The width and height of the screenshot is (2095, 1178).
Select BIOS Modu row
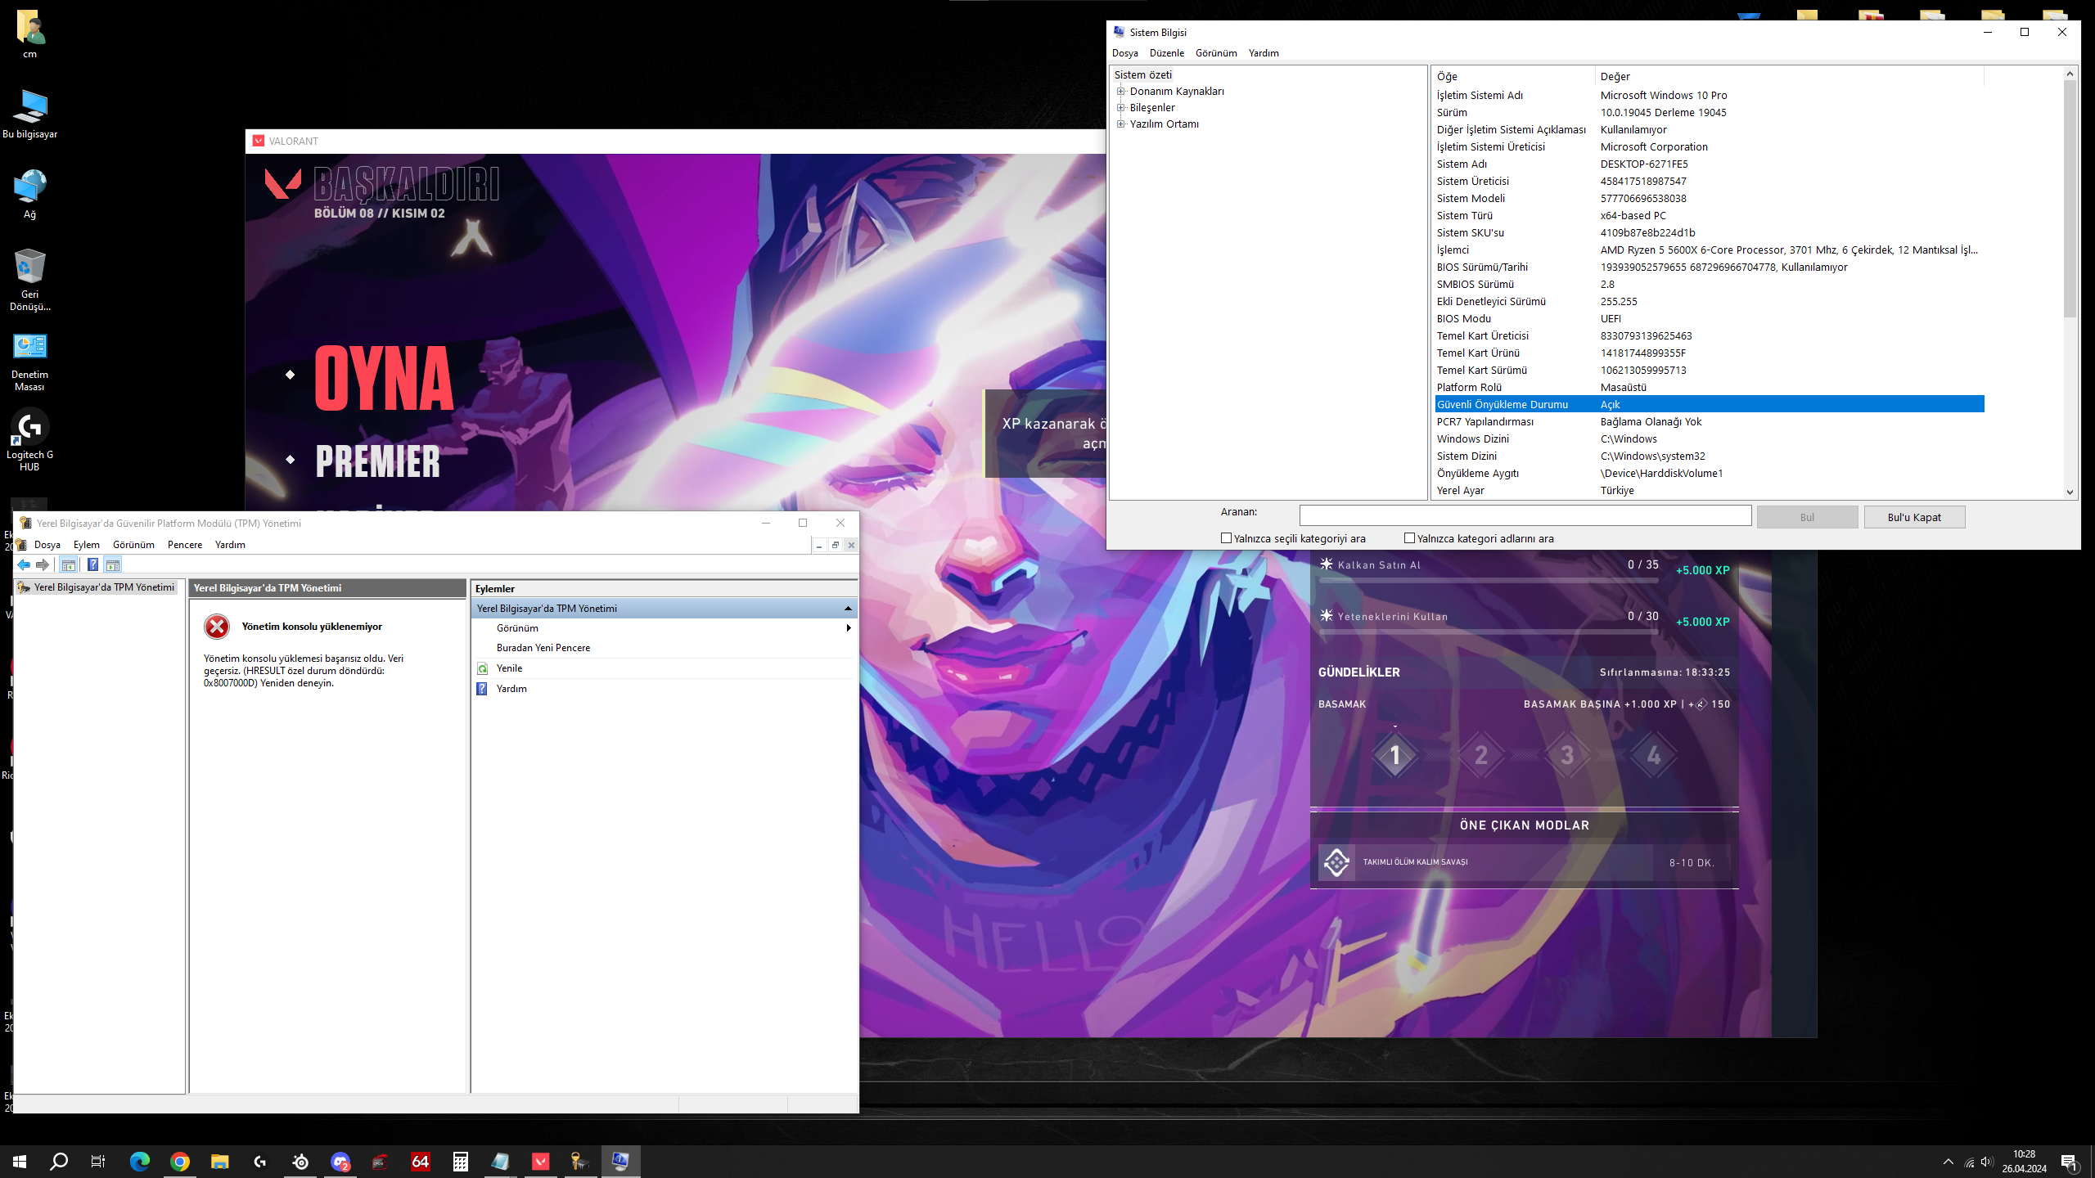tap(1710, 318)
